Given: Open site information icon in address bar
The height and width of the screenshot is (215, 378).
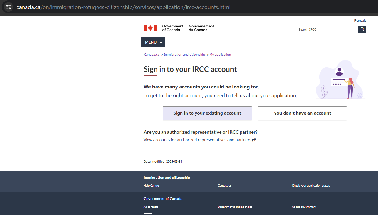Looking at the screenshot, I should 8,7.
